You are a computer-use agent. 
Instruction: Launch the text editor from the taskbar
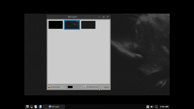click(36, 107)
